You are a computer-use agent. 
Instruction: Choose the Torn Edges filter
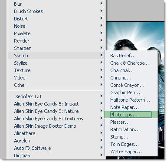click(131, 144)
